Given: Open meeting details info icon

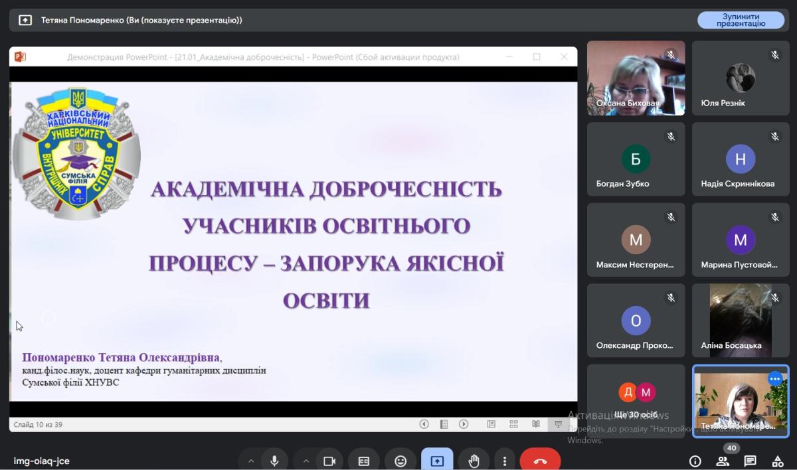Looking at the screenshot, I should coord(695,461).
